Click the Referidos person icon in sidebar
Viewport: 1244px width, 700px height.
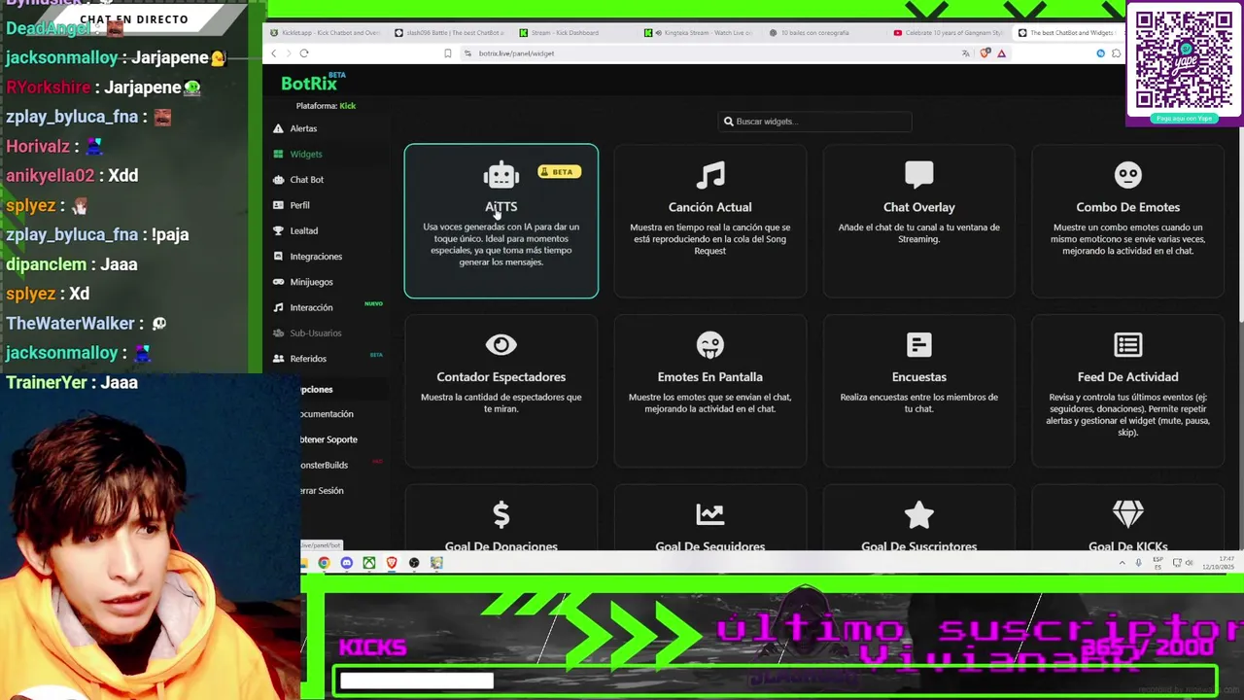(x=278, y=359)
